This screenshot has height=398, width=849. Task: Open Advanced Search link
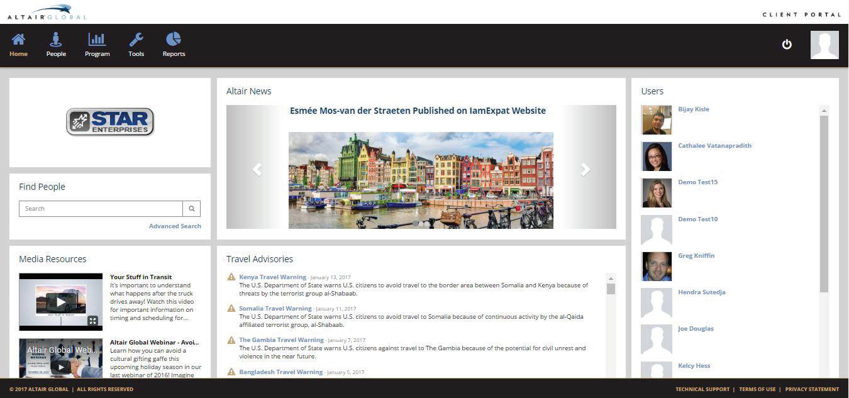[x=175, y=226]
